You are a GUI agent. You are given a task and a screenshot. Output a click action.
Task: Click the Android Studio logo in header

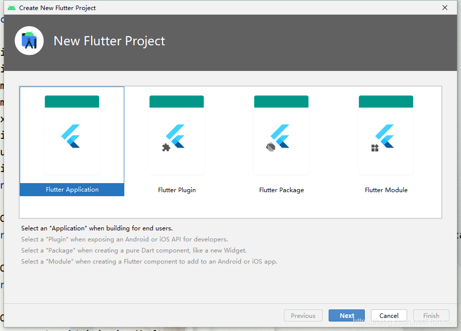pyautogui.click(x=29, y=41)
